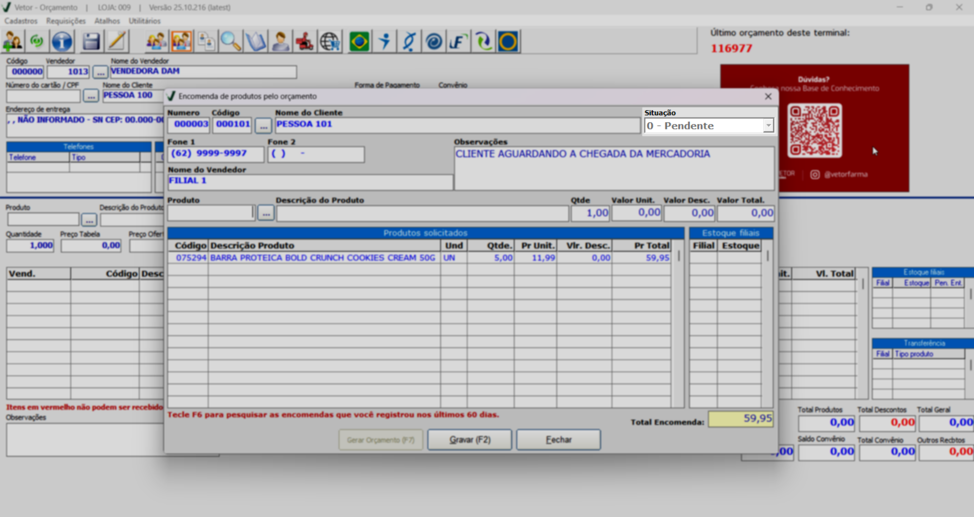974x517 pixels.
Task: Click the pencil edit icon
Action: click(x=117, y=42)
